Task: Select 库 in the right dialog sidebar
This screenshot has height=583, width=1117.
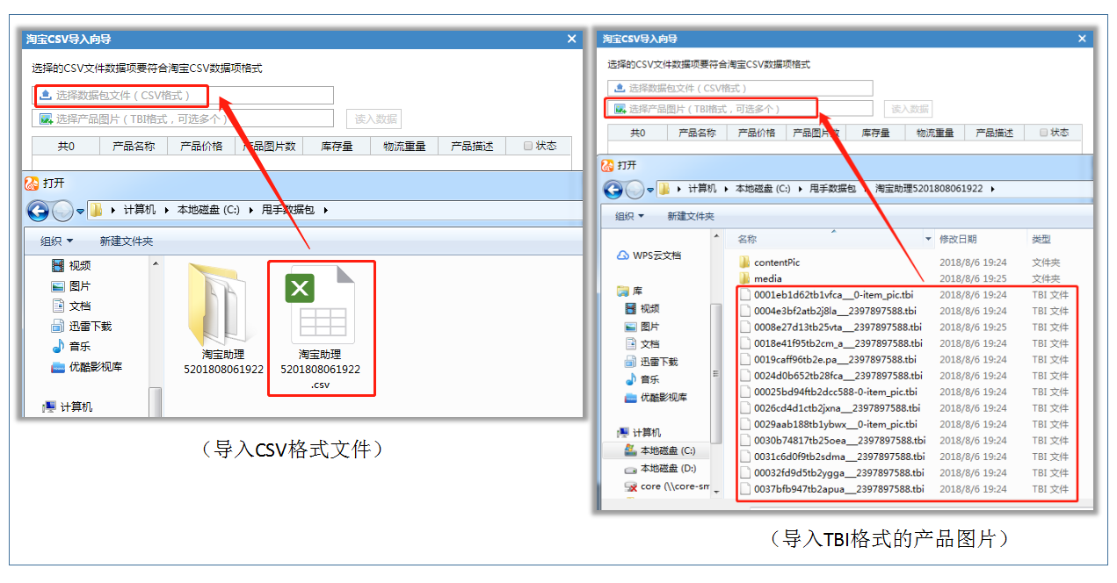Action: [x=629, y=291]
